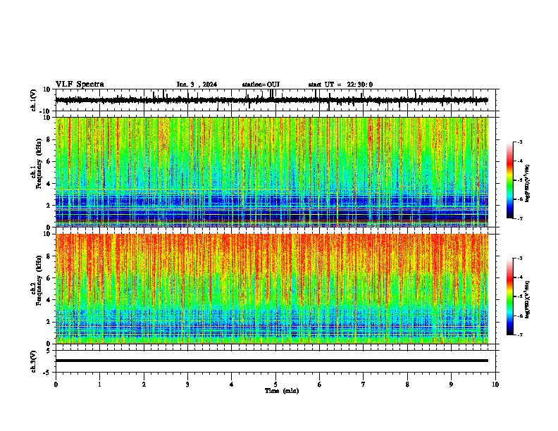Viewport: 558px width, 431px height.
Task: Pick the ch.2 spectrogram color scale bar
Action: click(x=510, y=296)
